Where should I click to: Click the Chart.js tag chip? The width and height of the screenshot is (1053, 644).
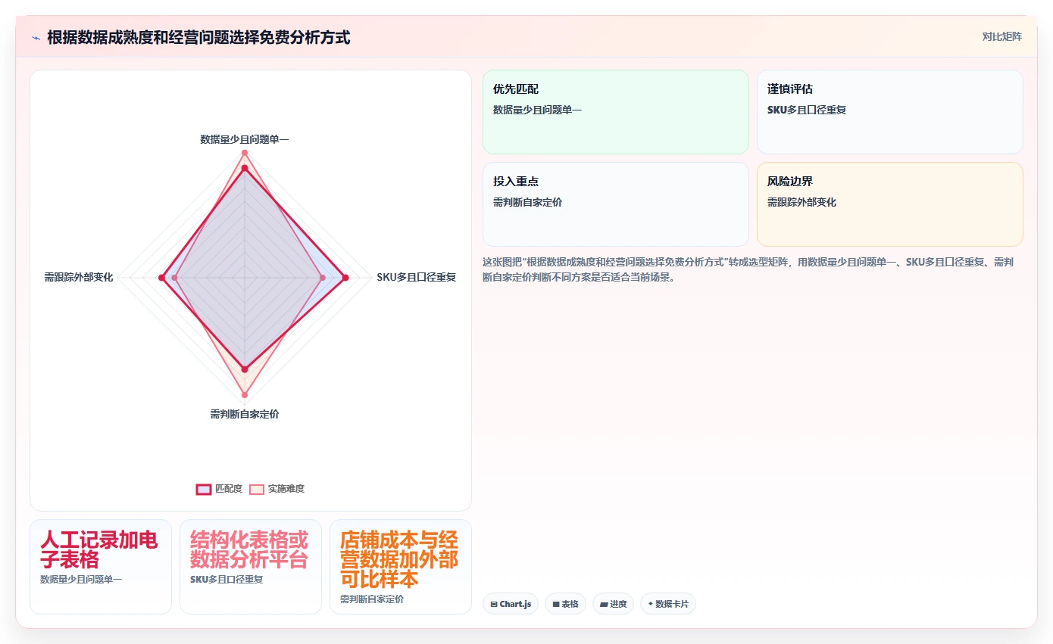[x=511, y=604]
